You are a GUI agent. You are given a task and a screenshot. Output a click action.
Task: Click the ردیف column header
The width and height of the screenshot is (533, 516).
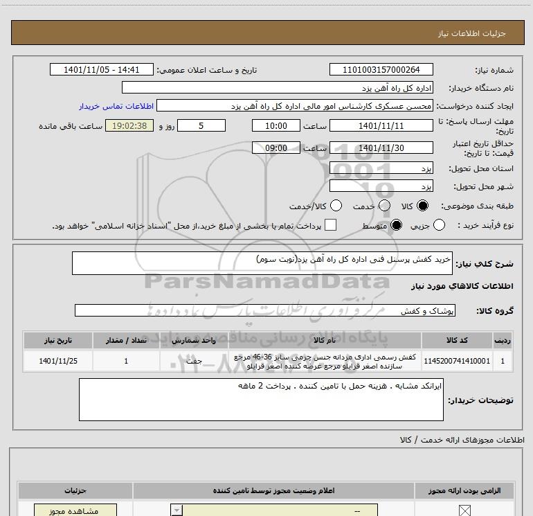503,340
